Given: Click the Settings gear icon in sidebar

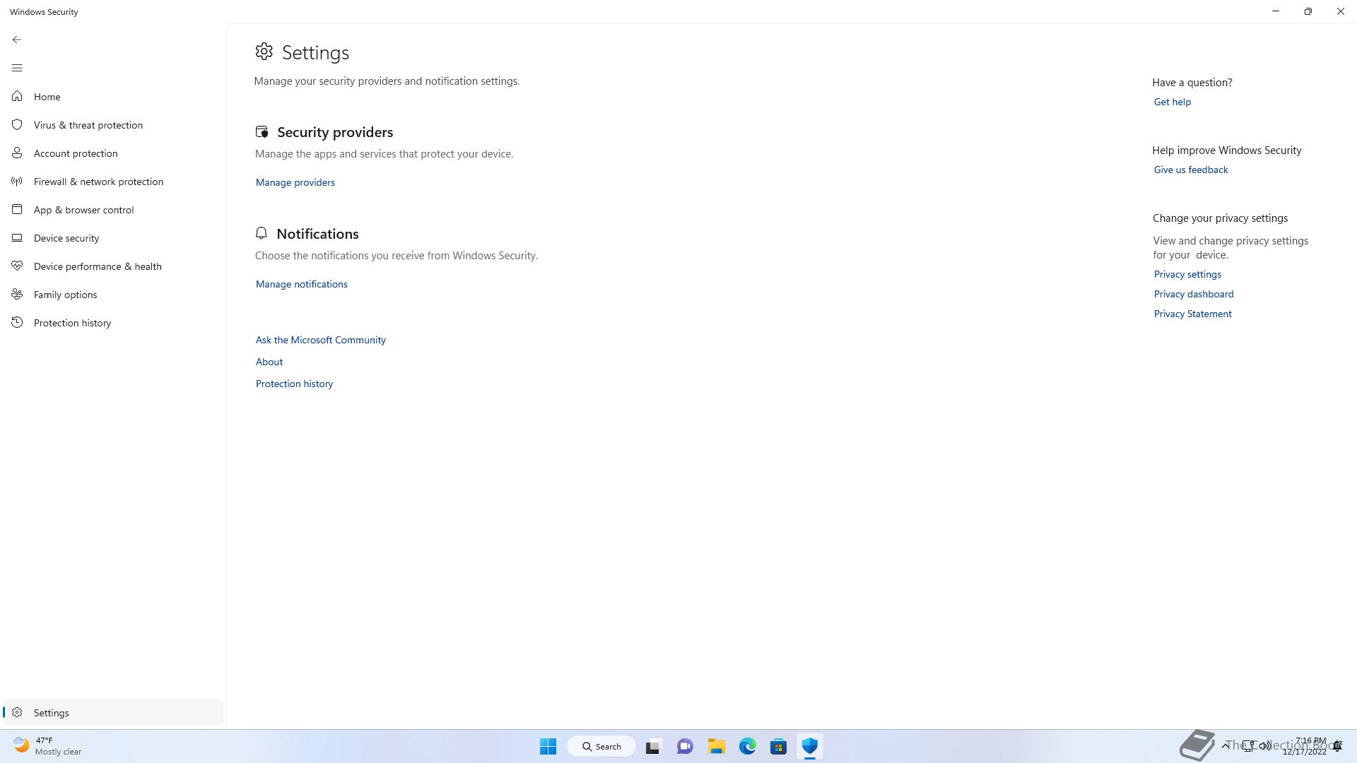Looking at the screenshot, I should pyautogui.click(x=17, y=712).
